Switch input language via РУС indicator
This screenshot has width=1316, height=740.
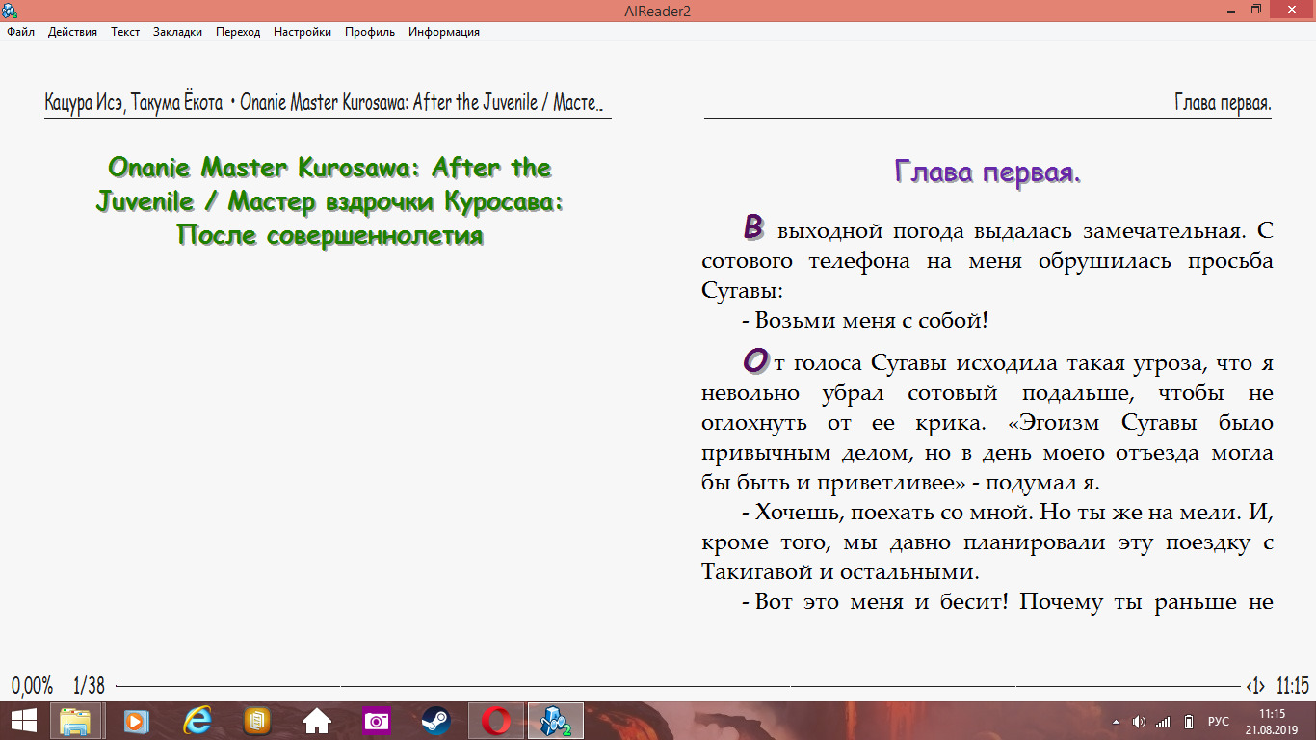pos(1219,722)
